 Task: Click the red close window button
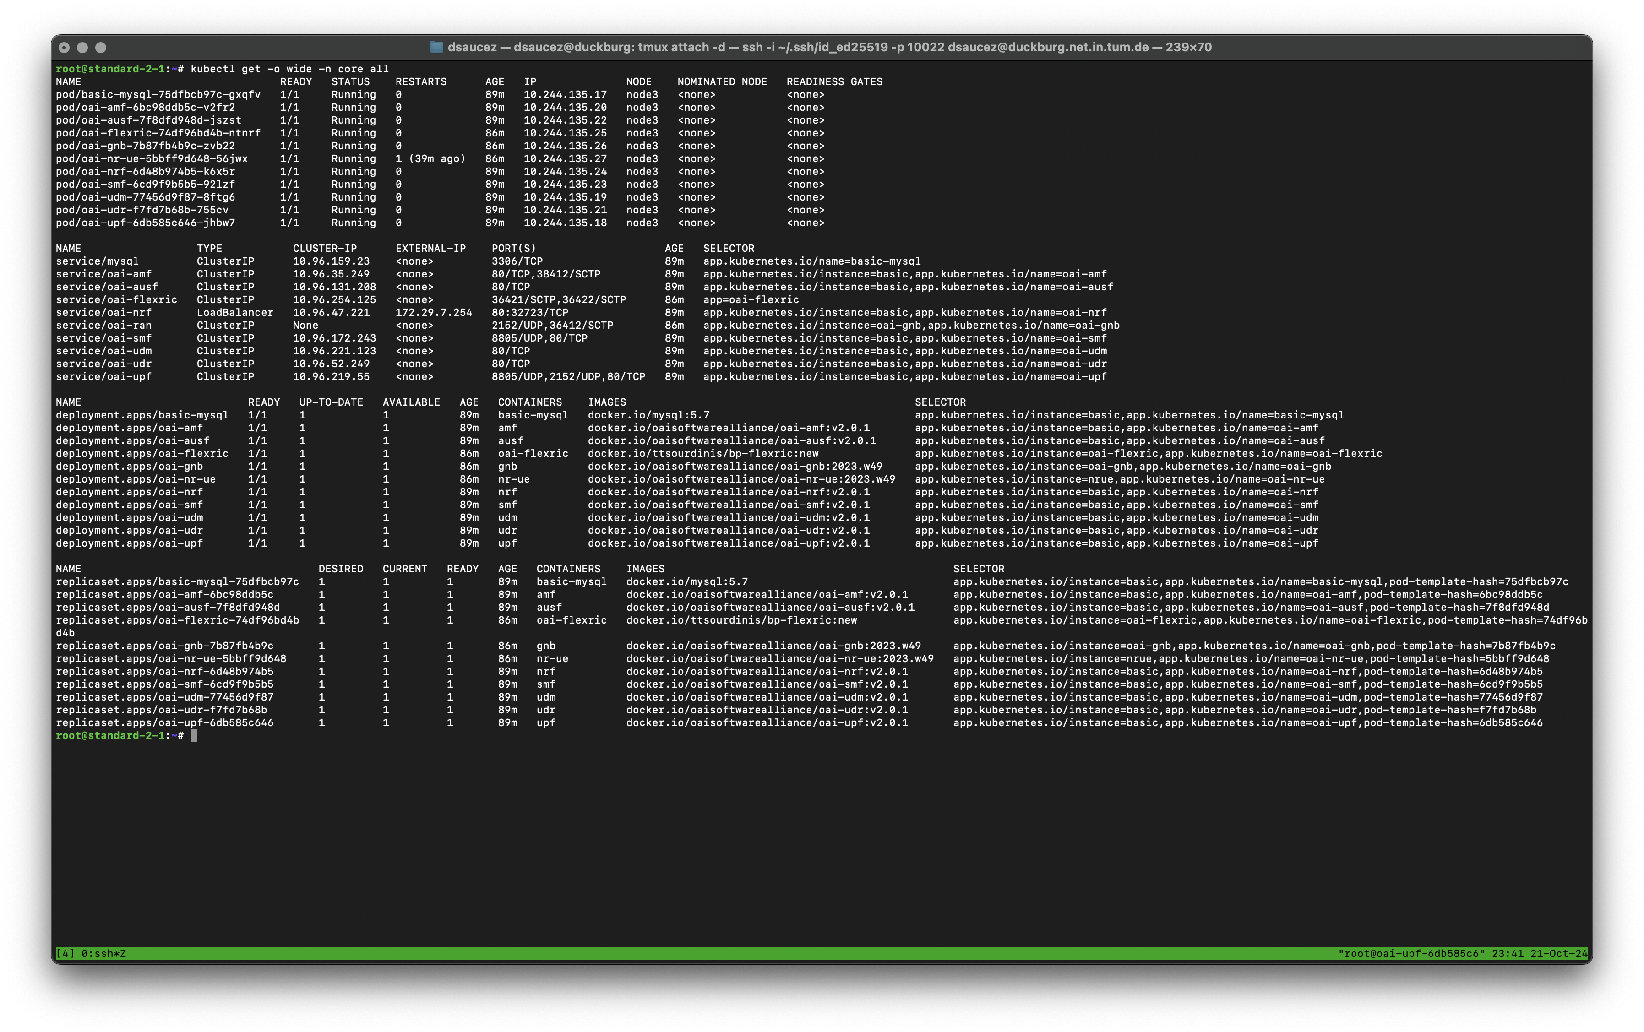point(64,48)
